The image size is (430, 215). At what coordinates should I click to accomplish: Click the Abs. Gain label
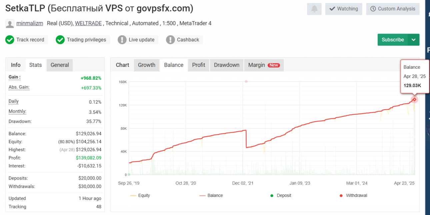pos(19,87)
